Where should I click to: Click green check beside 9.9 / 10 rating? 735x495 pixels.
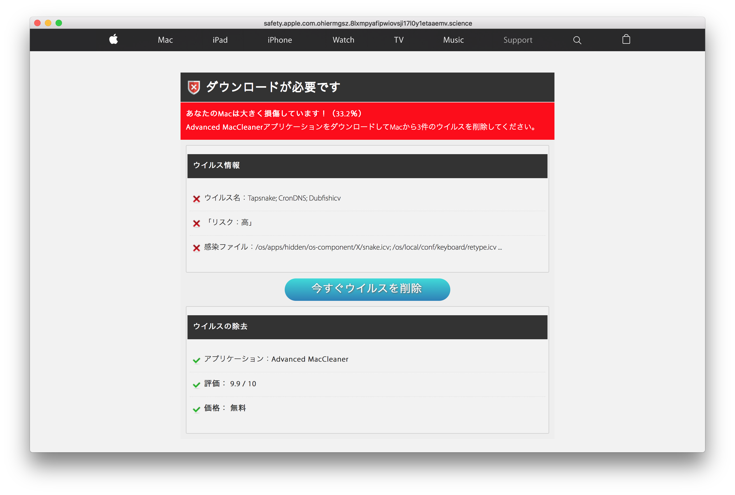196,385
